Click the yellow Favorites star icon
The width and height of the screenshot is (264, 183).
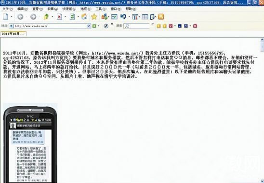[x=94, y=16]
